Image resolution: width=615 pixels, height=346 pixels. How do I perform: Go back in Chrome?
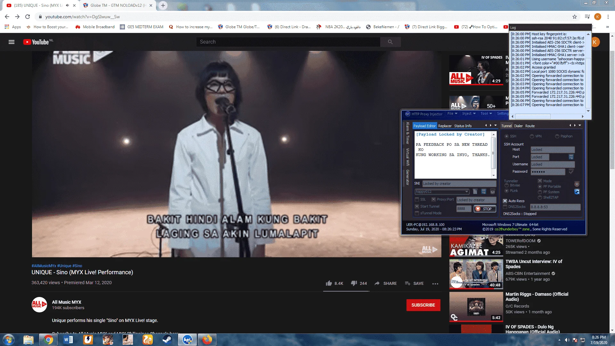click(7, 17)
